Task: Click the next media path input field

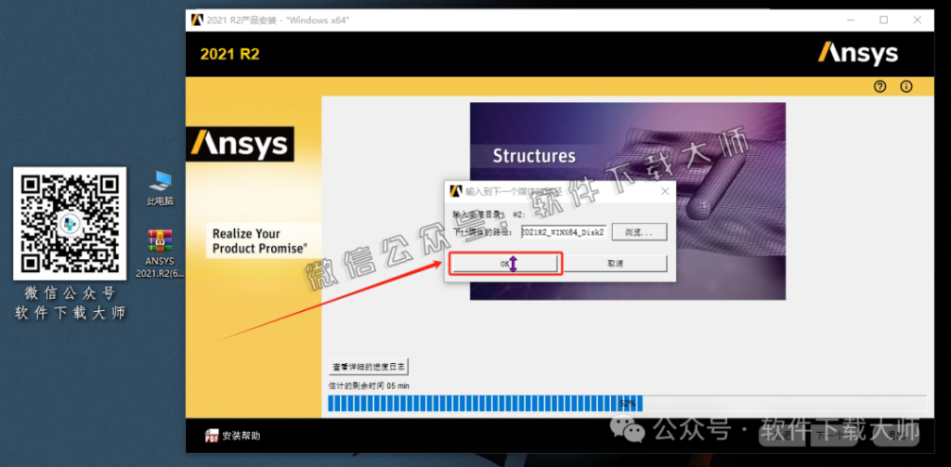Action: (564, 232)
